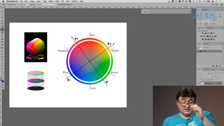Viewport: 224px width, 126px height.
Task: Select the Eyedropper tool in toolbar
Action: 2,29
